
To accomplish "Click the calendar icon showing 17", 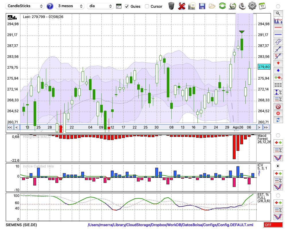I will [262, 6].
